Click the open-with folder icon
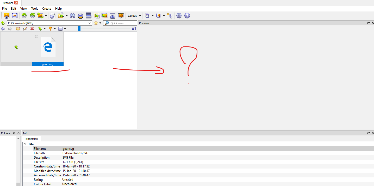 (61, 16)
